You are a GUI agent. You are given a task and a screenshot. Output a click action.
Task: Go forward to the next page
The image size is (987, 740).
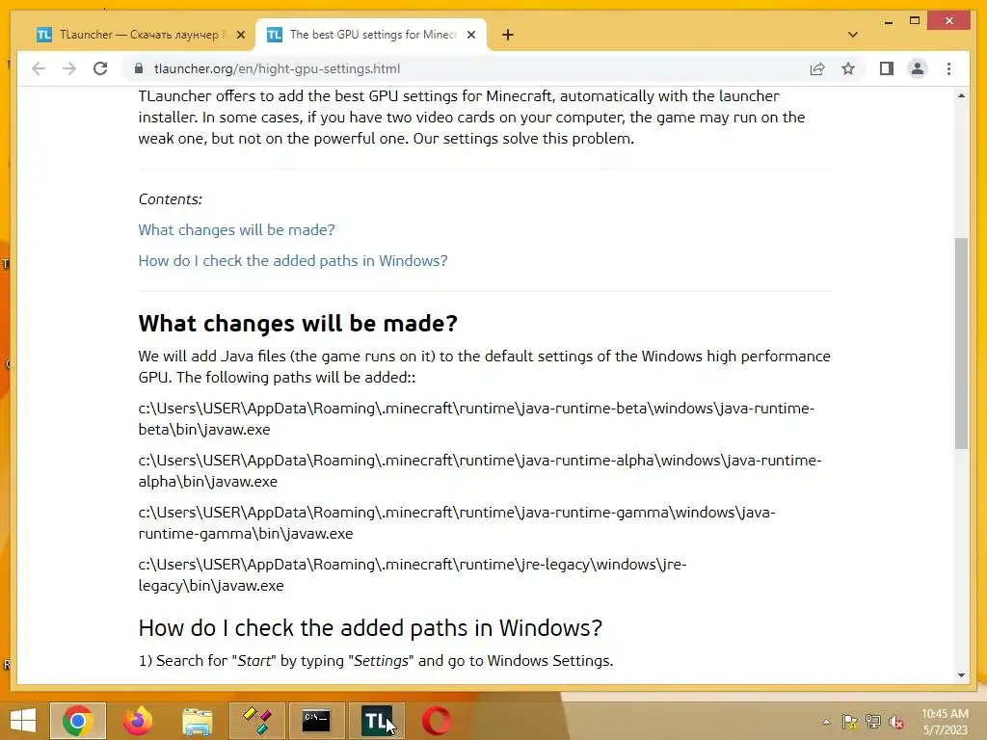pyautogui.click(x=69, y=68)
